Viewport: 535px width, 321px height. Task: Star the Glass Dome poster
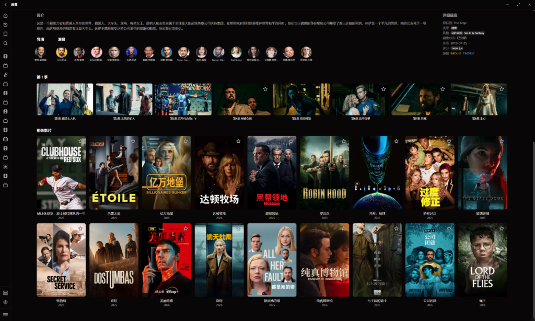tap(502, 141)
